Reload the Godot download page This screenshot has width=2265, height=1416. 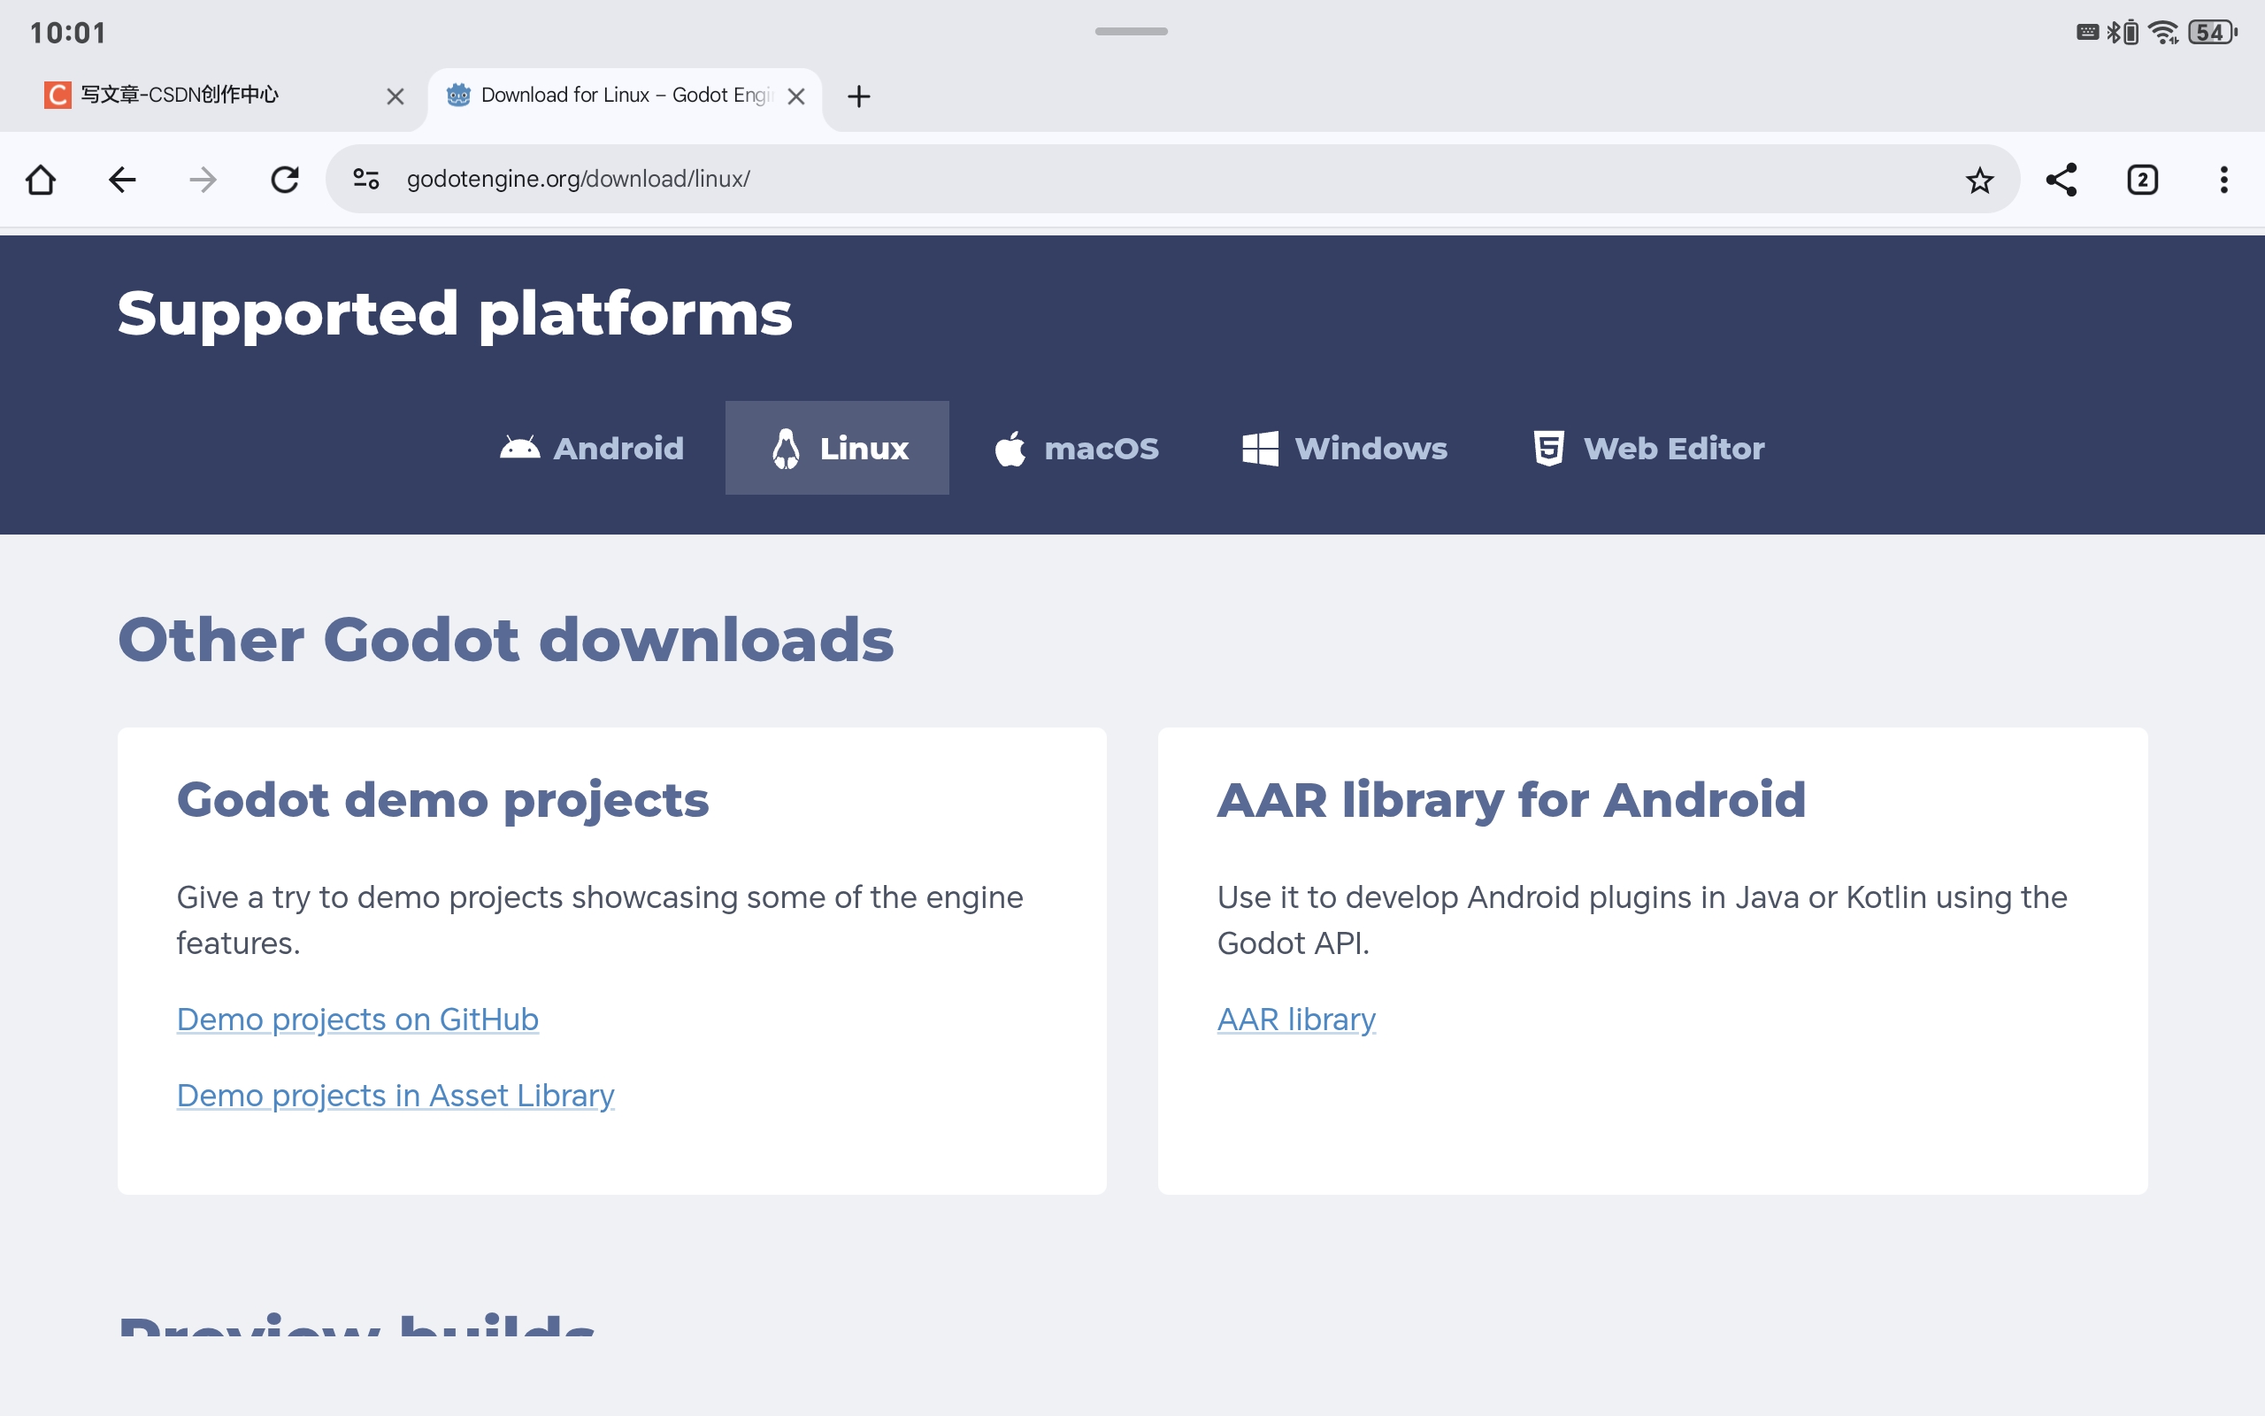(285, 179)
